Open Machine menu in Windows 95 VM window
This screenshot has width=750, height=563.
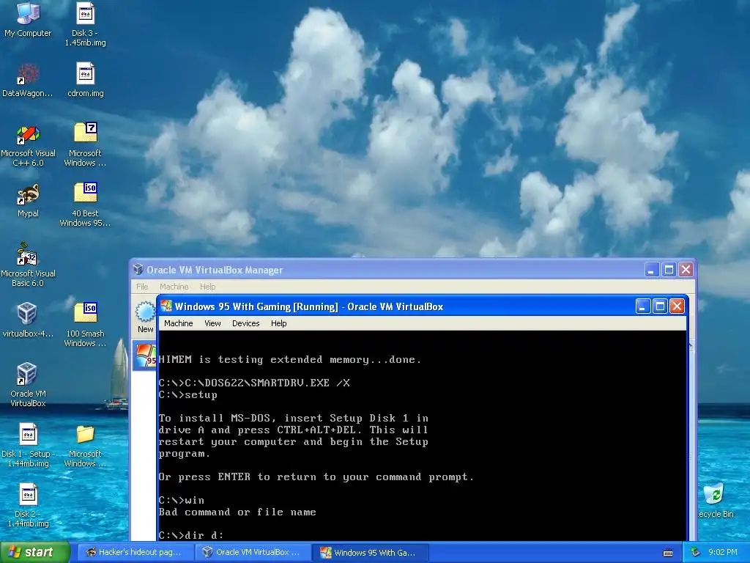point(179,323)
